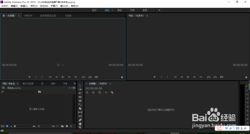
Task: Switch to 颜色 workspace
Action: click(x=119, y=10)
